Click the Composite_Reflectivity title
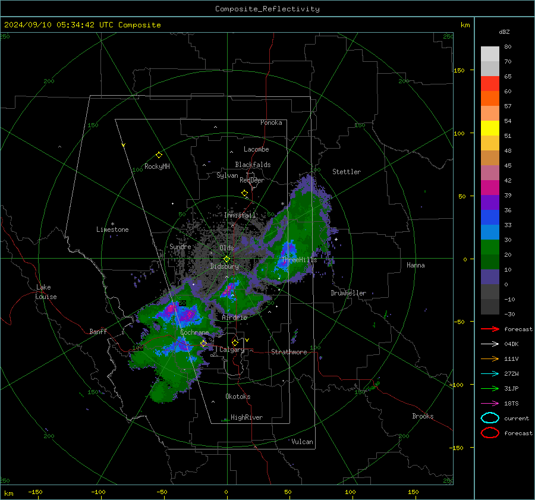535x500 pixels. pos(267,9)
